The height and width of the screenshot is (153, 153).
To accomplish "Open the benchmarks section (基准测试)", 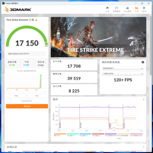I will point(117,9).
